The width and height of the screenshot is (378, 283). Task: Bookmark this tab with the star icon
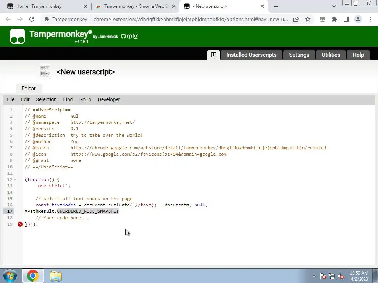(307, 19)
